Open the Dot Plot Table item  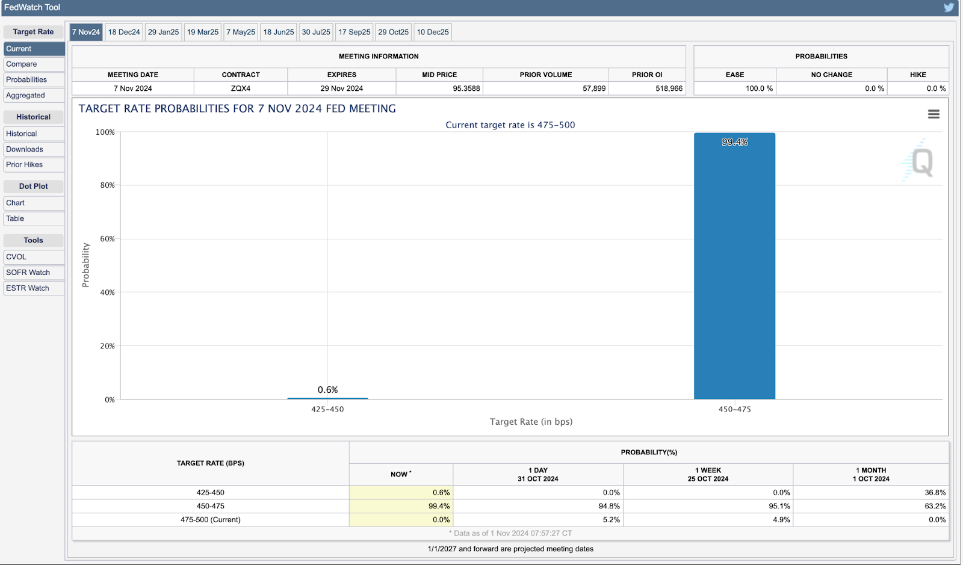34,219
